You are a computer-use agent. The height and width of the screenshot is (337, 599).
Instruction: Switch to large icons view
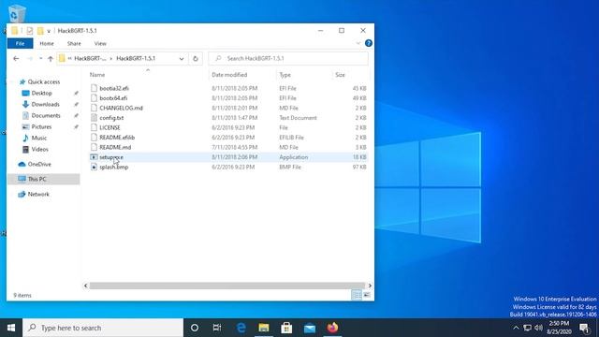pyautogui.click(x=367, y=295)
